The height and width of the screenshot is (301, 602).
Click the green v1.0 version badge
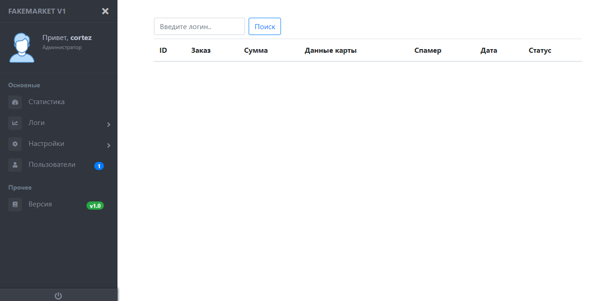(x=95, y=206)
